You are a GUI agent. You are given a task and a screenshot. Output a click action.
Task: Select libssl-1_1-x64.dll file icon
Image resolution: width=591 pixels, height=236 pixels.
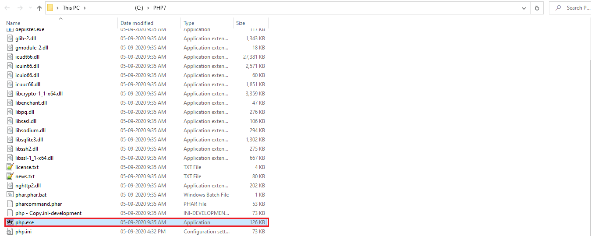(10, 158)
